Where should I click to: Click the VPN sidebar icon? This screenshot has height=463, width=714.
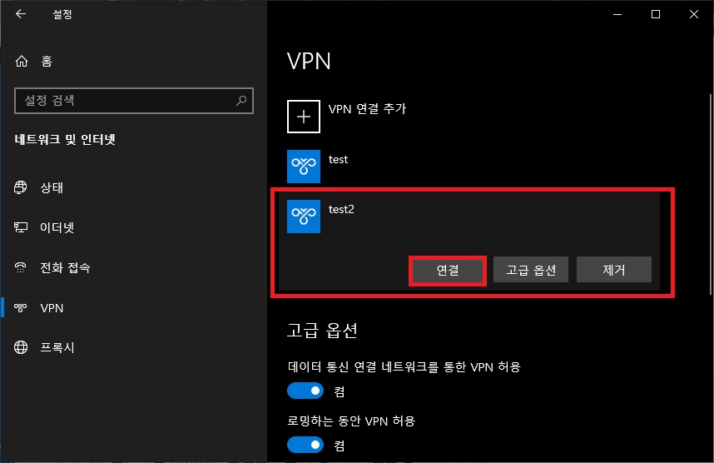[21, 307]
